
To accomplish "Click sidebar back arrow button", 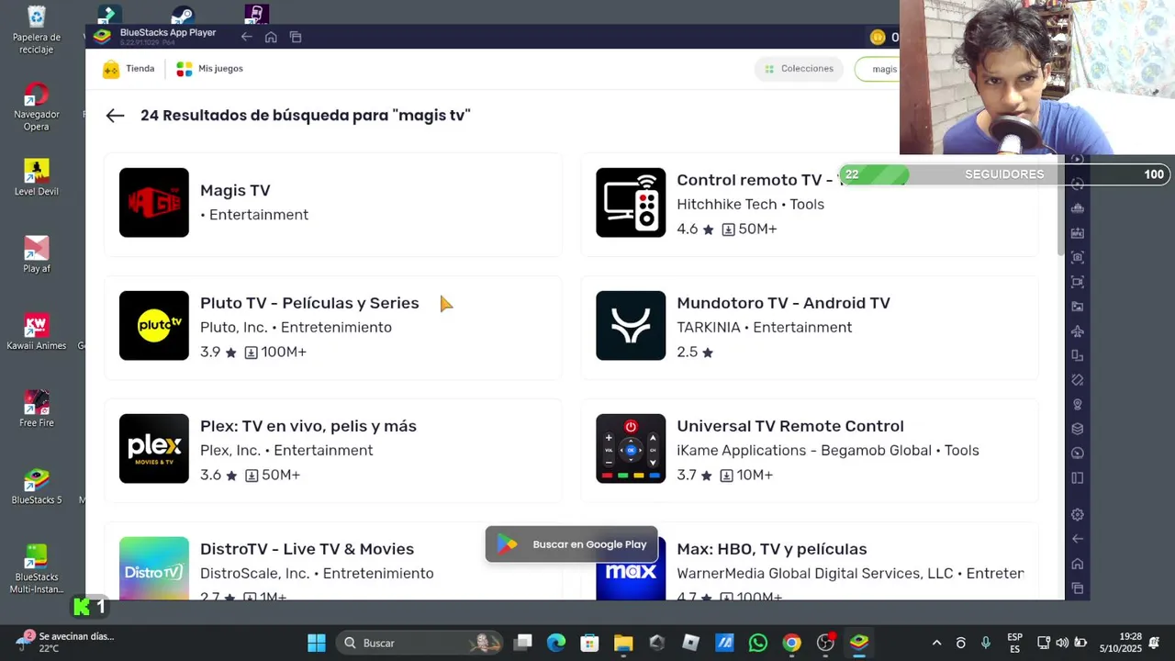I will pyautogui.click(x=1078, y=539).
